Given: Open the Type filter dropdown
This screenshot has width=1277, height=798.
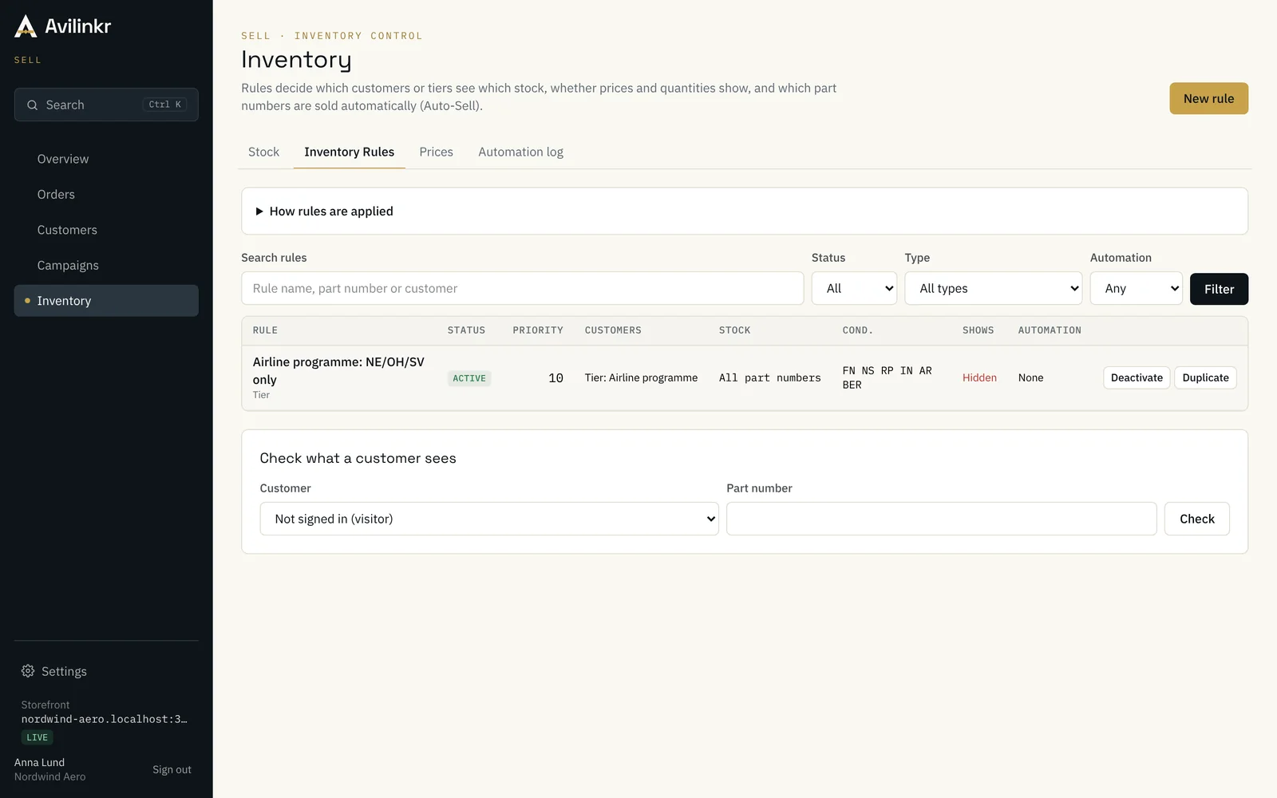Looking at the screenshot, I should pyautogui.click(x=993, y=288).
